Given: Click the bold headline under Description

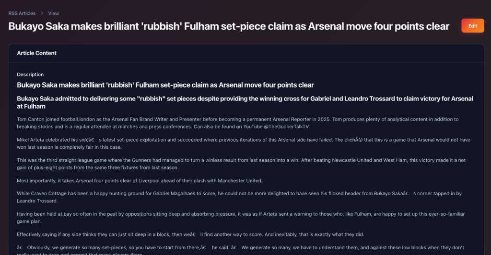Looking at the screenshot, I should click(165, 85).
